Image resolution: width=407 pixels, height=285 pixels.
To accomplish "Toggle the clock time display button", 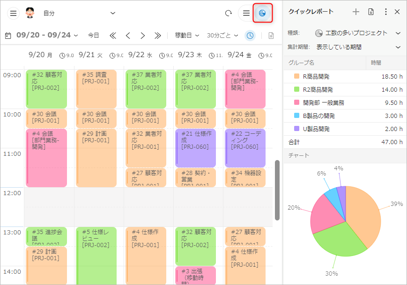I will [x=251, y=36].
